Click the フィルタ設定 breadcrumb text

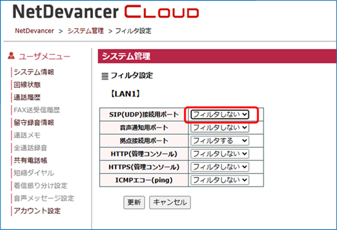click(133, 31)
